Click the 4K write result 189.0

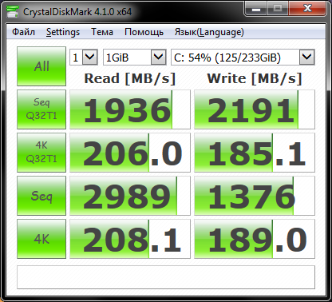[255, 239]
